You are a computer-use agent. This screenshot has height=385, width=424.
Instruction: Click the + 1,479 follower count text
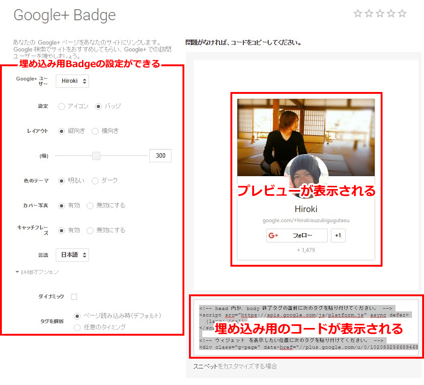coord(306,250)
